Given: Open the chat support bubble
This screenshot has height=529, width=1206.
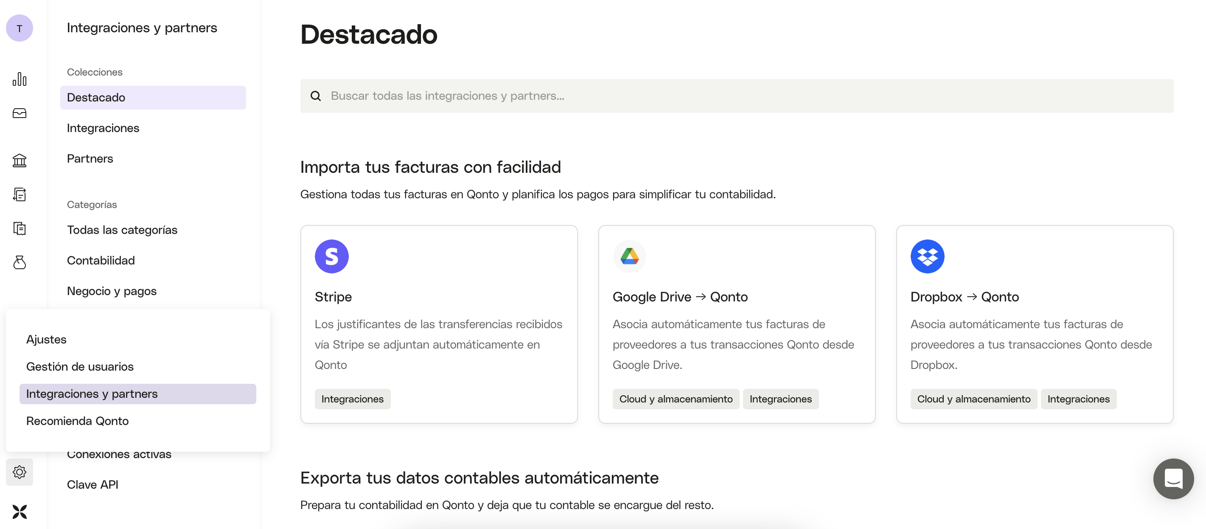Looking at the screenshot, I should (x=1173, y=478).
